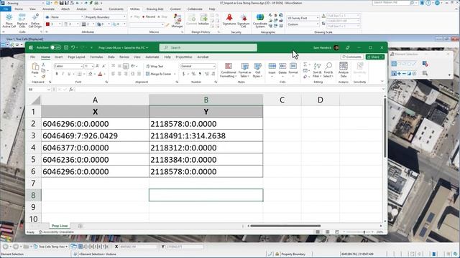Click Record macro button in MicroStation
The height and width of the screenshot is (258, 460).
149,17
